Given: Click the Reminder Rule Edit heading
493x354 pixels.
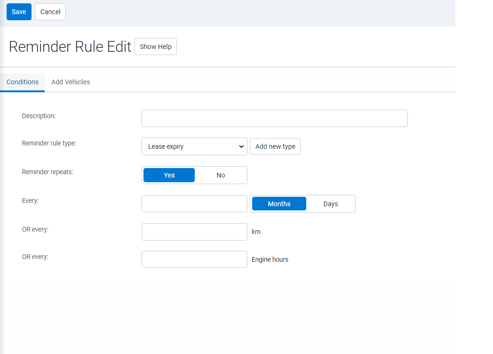Looking at the screenshot, I should point(70,47).
